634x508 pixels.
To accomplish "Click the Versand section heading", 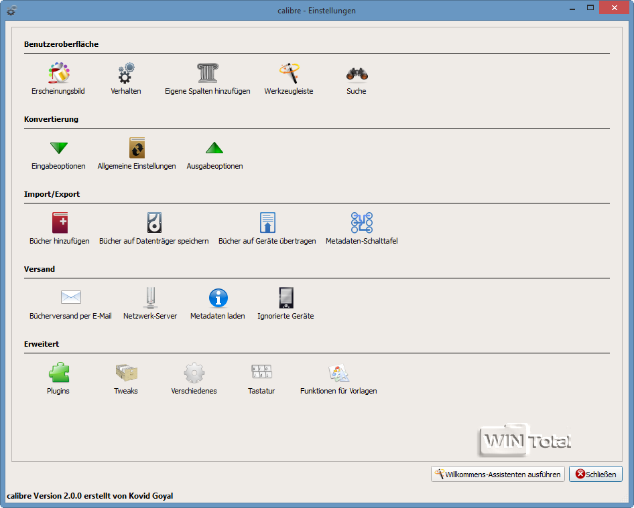I will coord(40,269).
